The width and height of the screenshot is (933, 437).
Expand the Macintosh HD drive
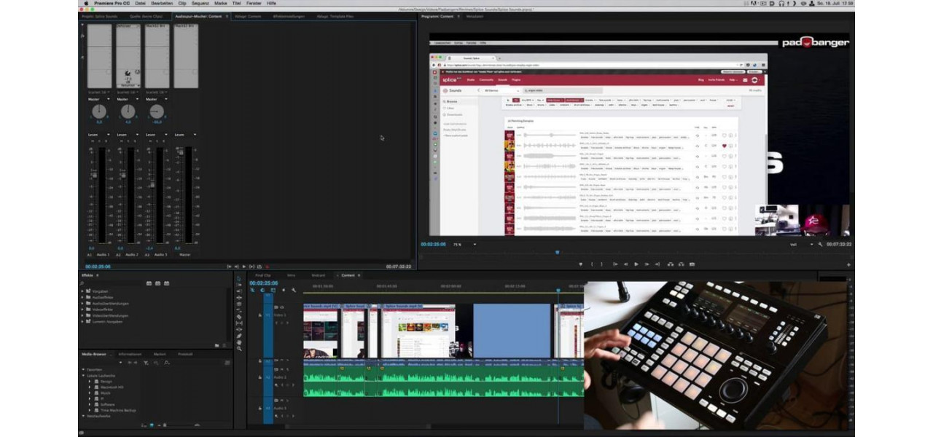(90, 387)
